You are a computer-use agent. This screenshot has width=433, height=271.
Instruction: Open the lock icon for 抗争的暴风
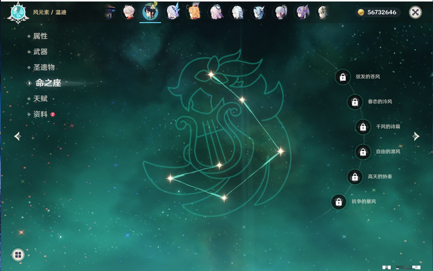point(339,202)
